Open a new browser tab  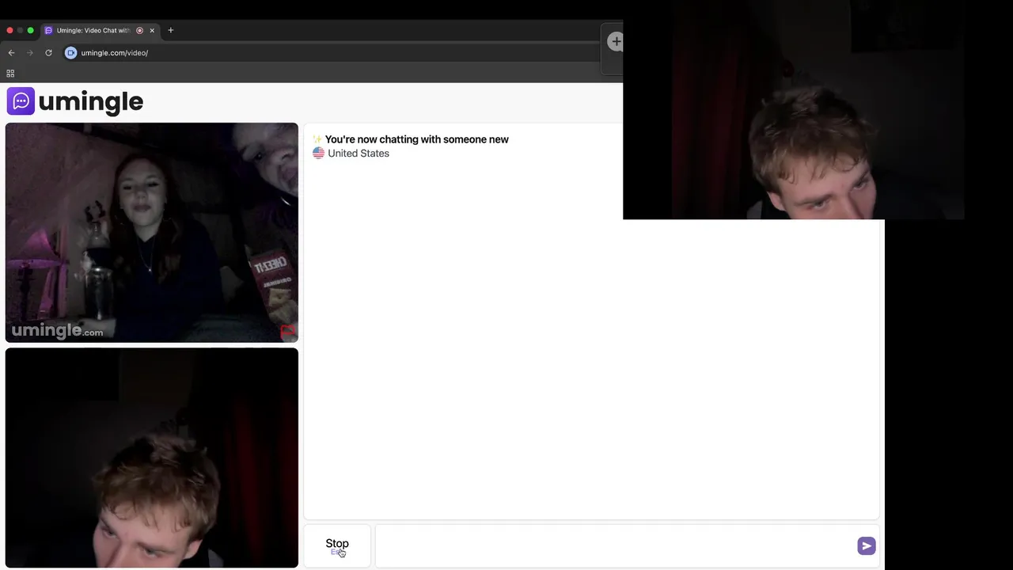tap(170, 30)
